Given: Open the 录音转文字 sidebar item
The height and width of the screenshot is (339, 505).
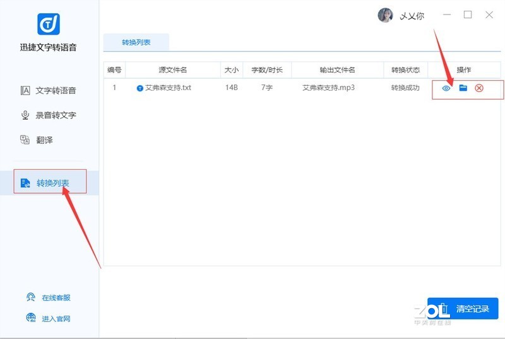Looking at the screenshot, I should (x=49, y=115).
